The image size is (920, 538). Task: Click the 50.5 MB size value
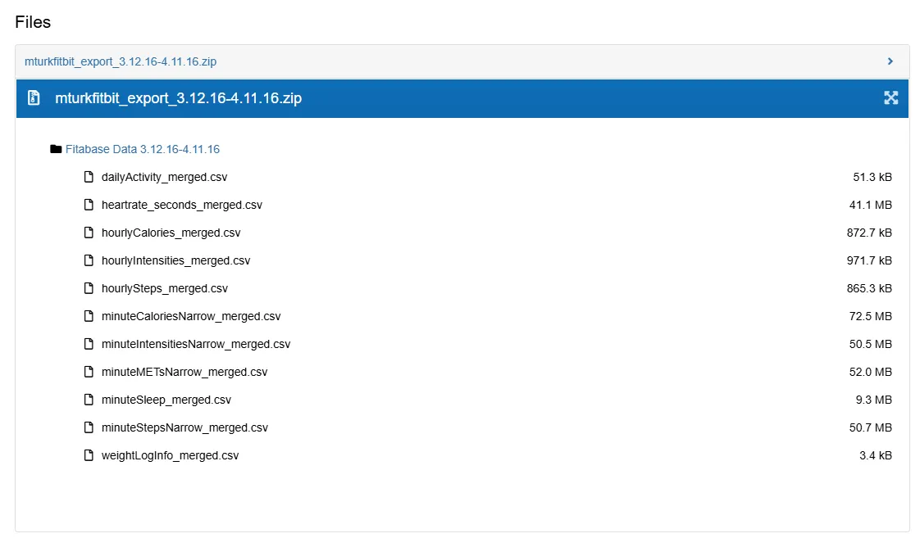871,344
